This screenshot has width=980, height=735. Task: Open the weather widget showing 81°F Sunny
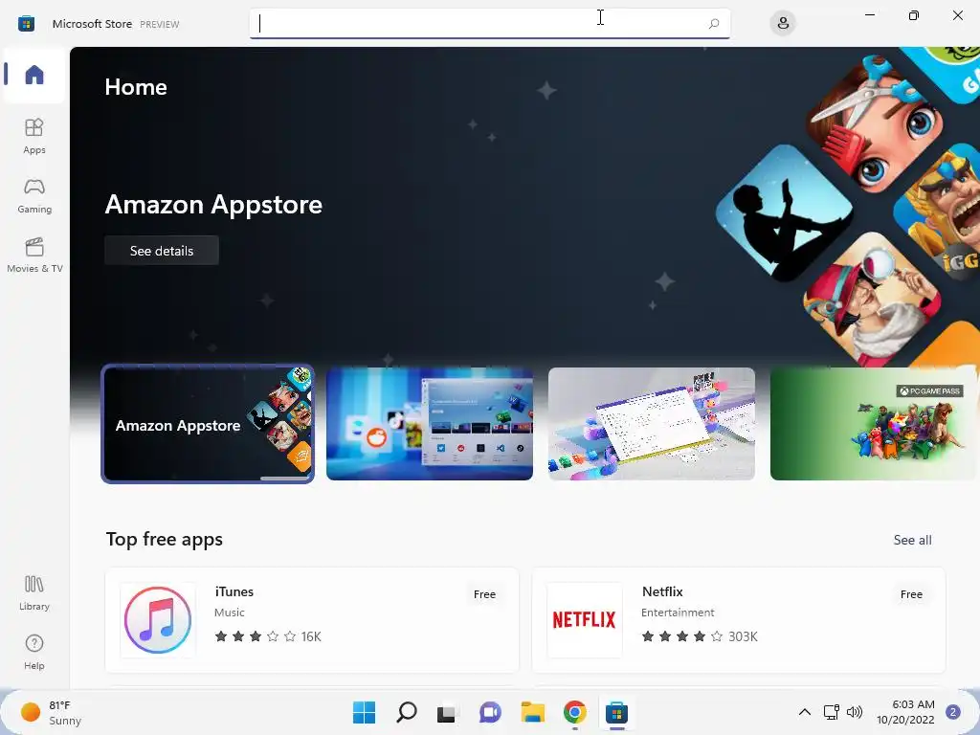pyautogui.click(x=52, y=712)
